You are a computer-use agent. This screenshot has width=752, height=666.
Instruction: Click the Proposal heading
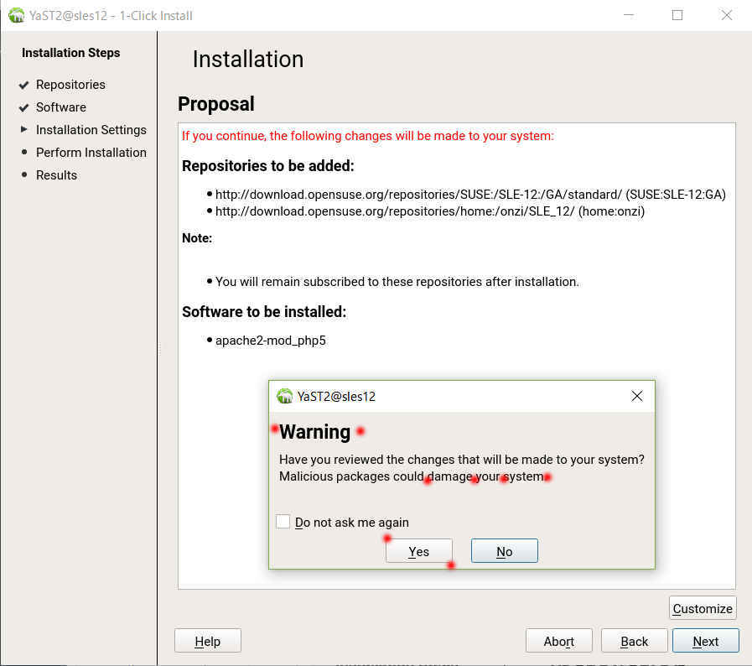point(215,104)
